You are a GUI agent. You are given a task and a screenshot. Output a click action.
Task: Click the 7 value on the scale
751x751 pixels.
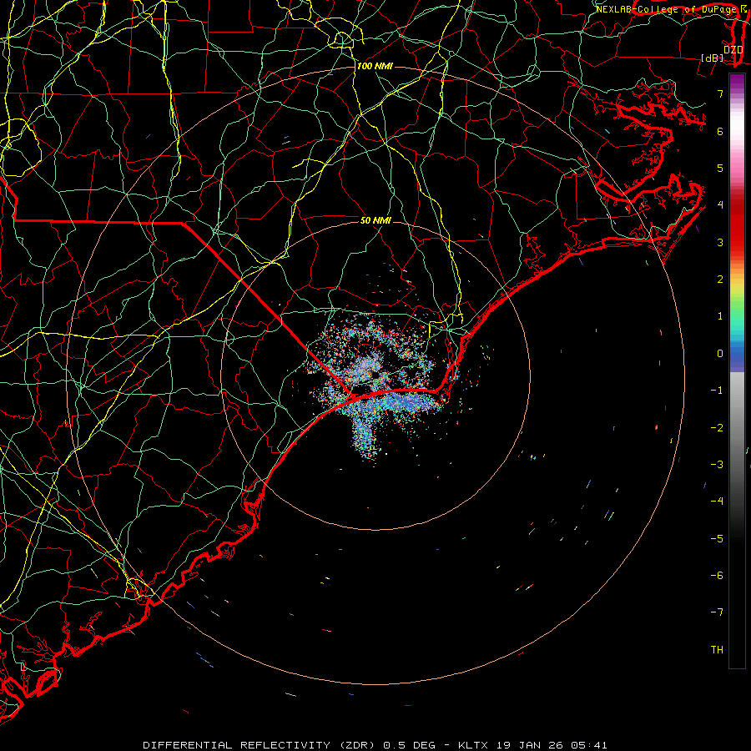[x=720, y=93]
